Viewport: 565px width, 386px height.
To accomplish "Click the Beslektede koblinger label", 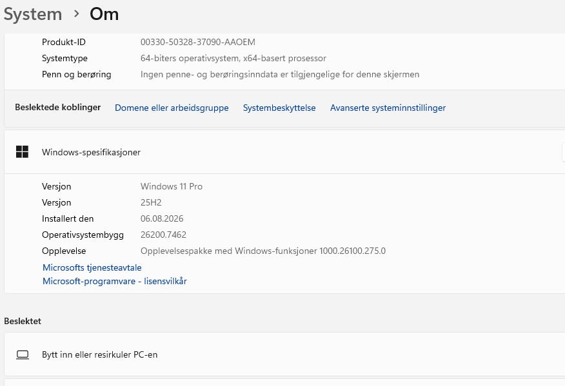I will [57, 108].
